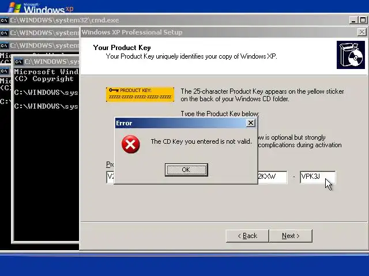Click 'Microsoft Wind' line in front cmd window
Image resolution: width=369 pixels, height=276 pixels.
pos(46,71)
